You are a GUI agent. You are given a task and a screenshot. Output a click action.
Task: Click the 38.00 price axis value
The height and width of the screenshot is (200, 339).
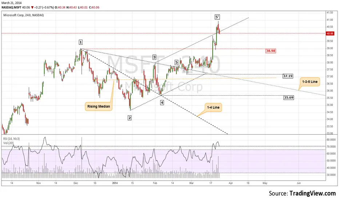[330, 63]
